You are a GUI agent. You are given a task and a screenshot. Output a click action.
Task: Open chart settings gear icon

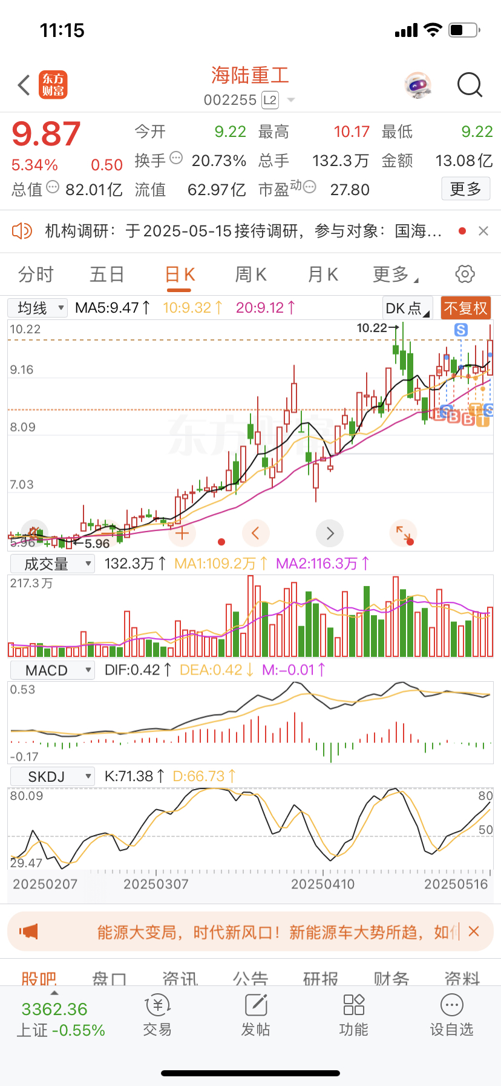coord(465,274)
